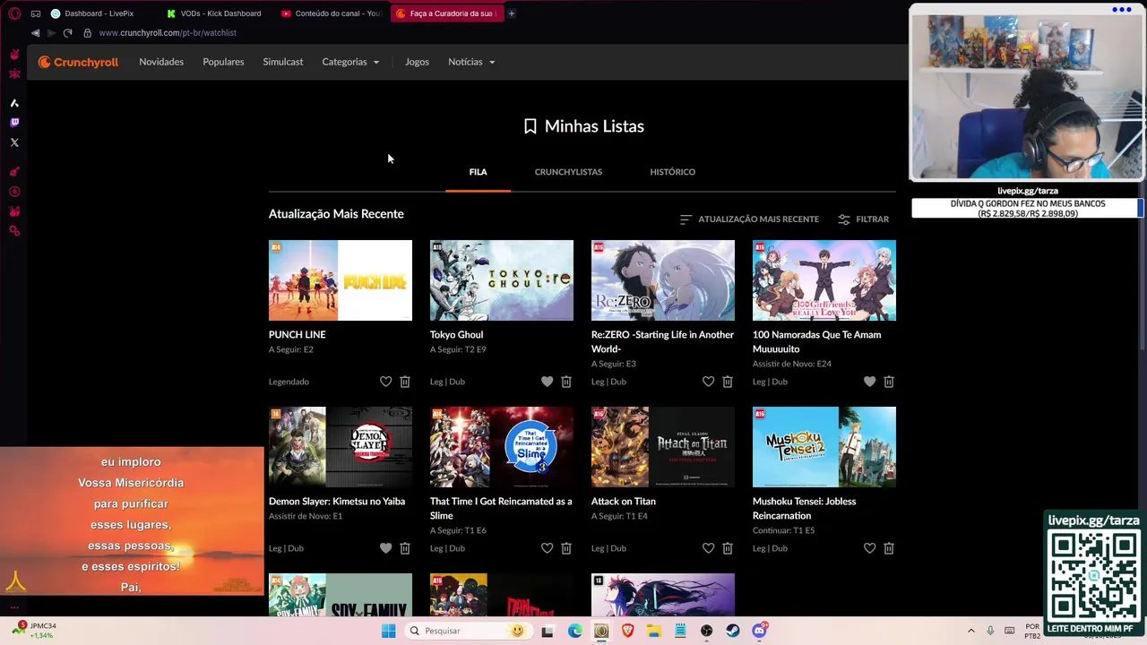The height and width of the screenshot is (645, 1147).
Task: Click the taskbar microphone tray icon
Action: (x=990, y=631)
